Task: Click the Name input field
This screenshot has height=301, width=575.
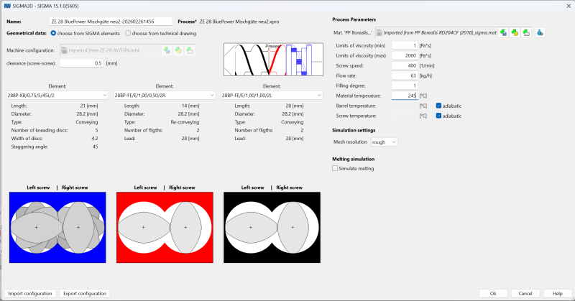Action: coord(111,22)
